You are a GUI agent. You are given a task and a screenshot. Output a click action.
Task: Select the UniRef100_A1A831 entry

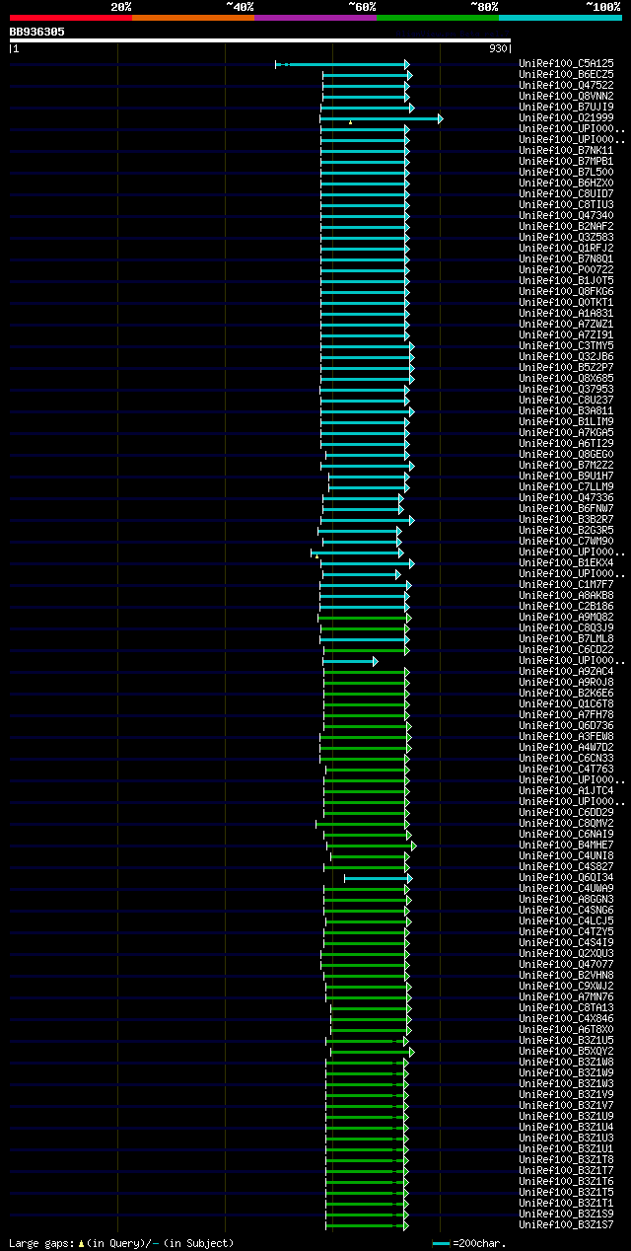pos(566,313)
